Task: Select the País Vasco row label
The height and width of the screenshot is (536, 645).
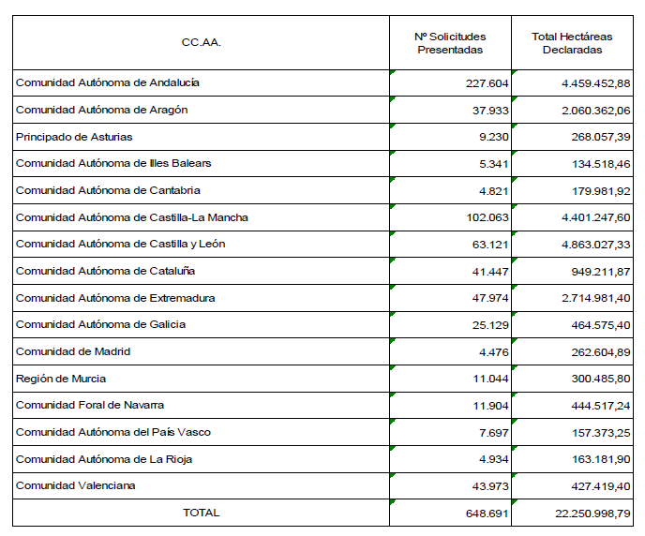Action: [113, 432]
